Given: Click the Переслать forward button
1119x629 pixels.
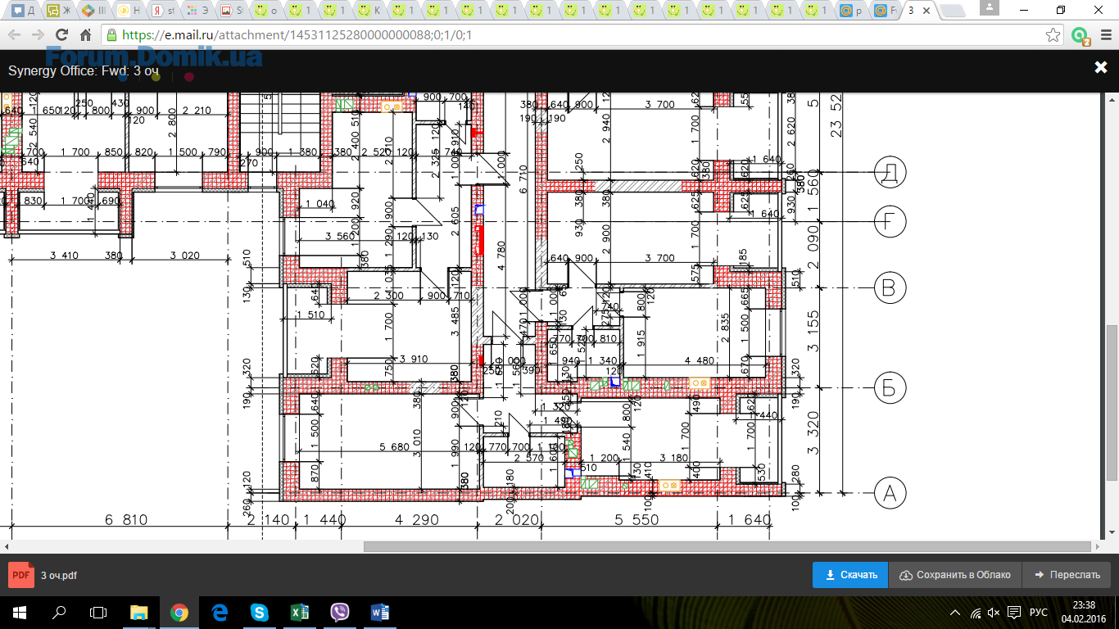Looking at the screenshot, I should 1067,575.
